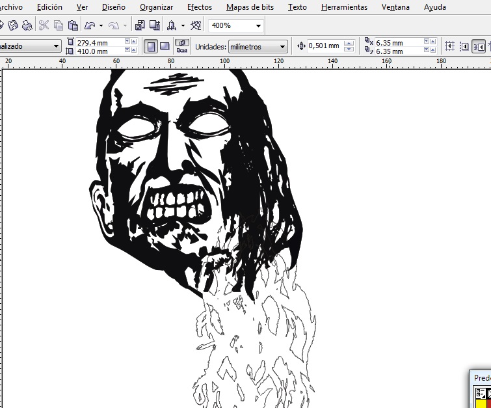This screenshot has height=408, width=491.
Task: Increase duplicate x distance 6.35 mm
Action: (433, 42)
